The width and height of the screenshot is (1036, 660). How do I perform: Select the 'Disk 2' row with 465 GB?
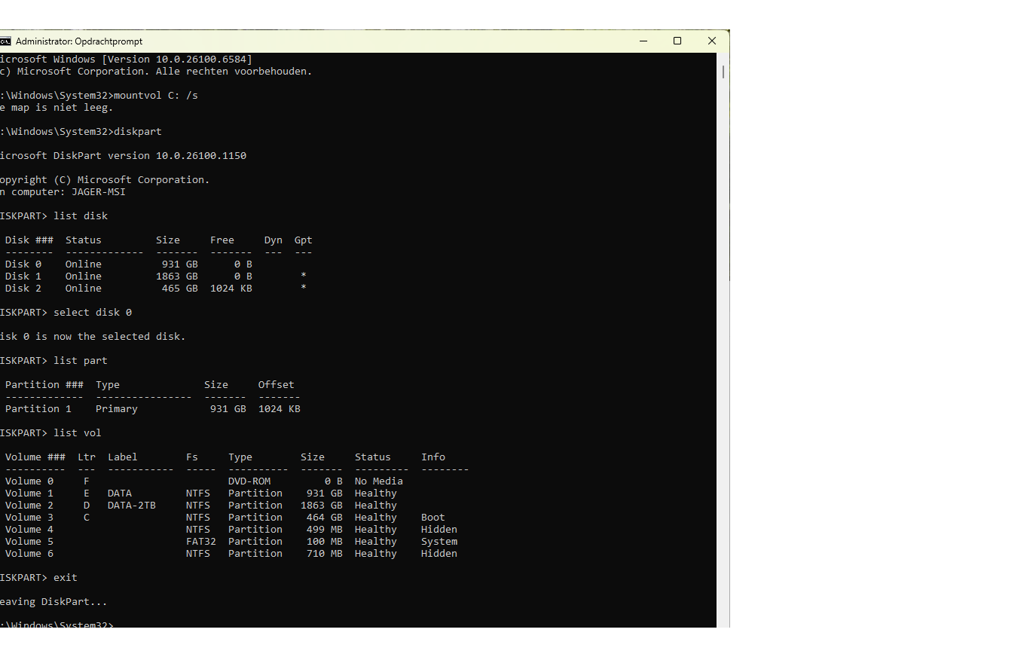pos(155,289)
